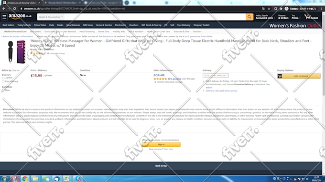Expand the Account & Lists dropdown
The image size is (325, 182).
pos(265,17)
